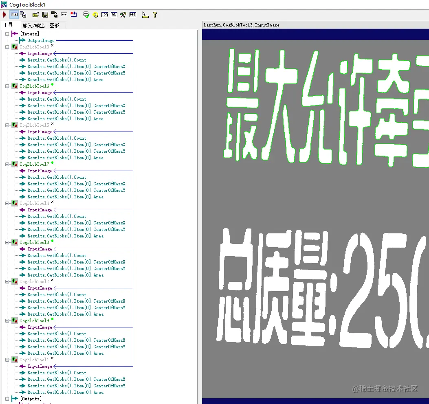
Task: Collapse the CogBlobTool9 node
Action: [7, 321]
